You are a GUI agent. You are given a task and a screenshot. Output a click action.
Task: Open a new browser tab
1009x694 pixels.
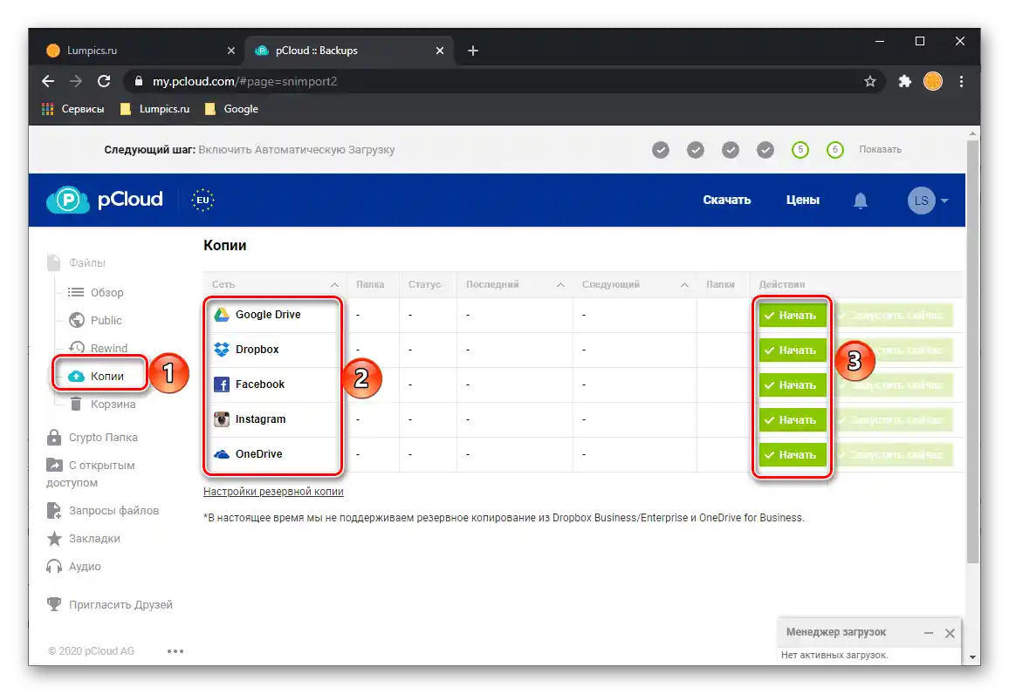[x=473, y=51]
